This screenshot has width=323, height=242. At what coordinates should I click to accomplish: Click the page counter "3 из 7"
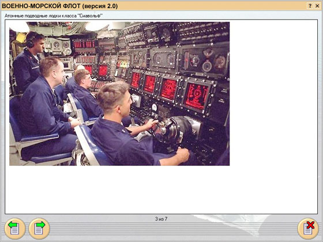pyautogui.click(x=161, y=219)
